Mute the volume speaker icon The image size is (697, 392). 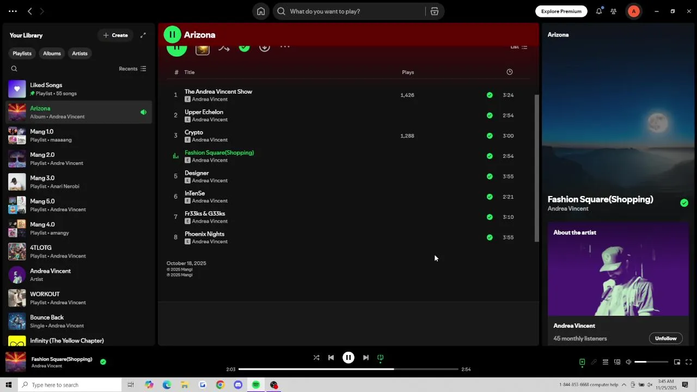click(628, 362)
